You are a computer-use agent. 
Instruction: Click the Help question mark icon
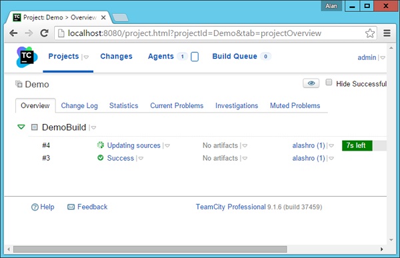[x=35, y=207]
